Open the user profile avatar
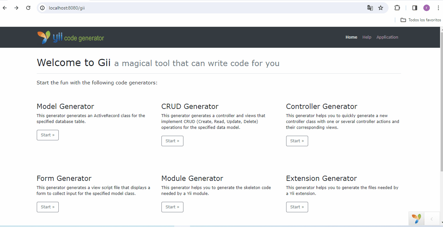 pyautogui.click(x=426, y=8)
